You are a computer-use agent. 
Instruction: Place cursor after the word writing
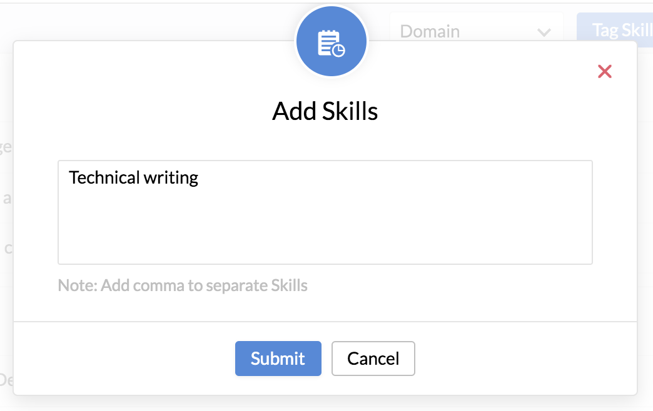click(199, 177)
